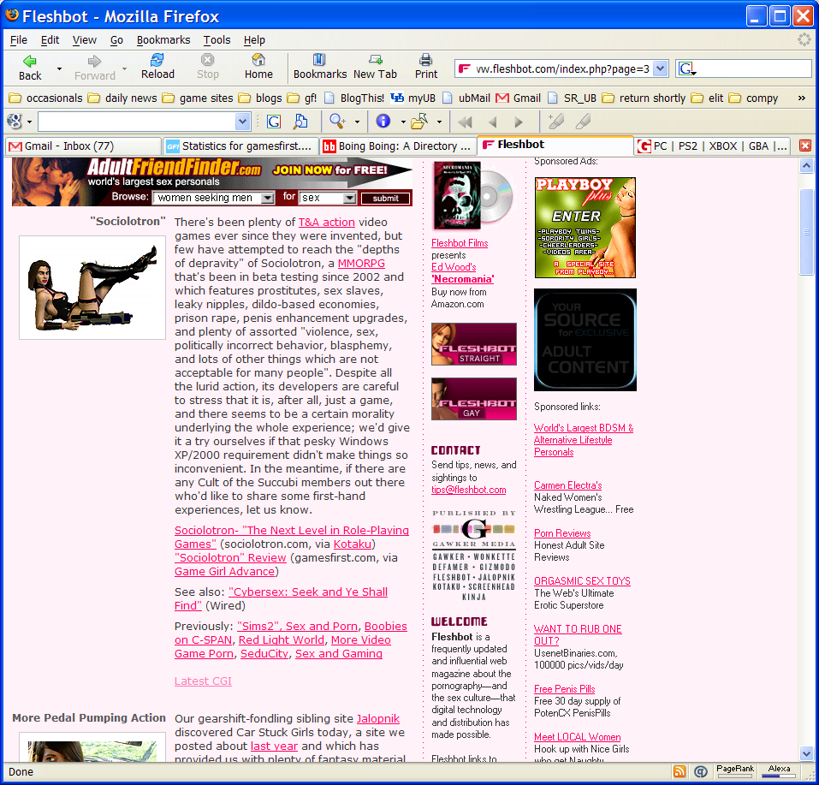This screenshot has height=785, width=819.
Task: Close the current tab with red X
Action: click(804, 146)
